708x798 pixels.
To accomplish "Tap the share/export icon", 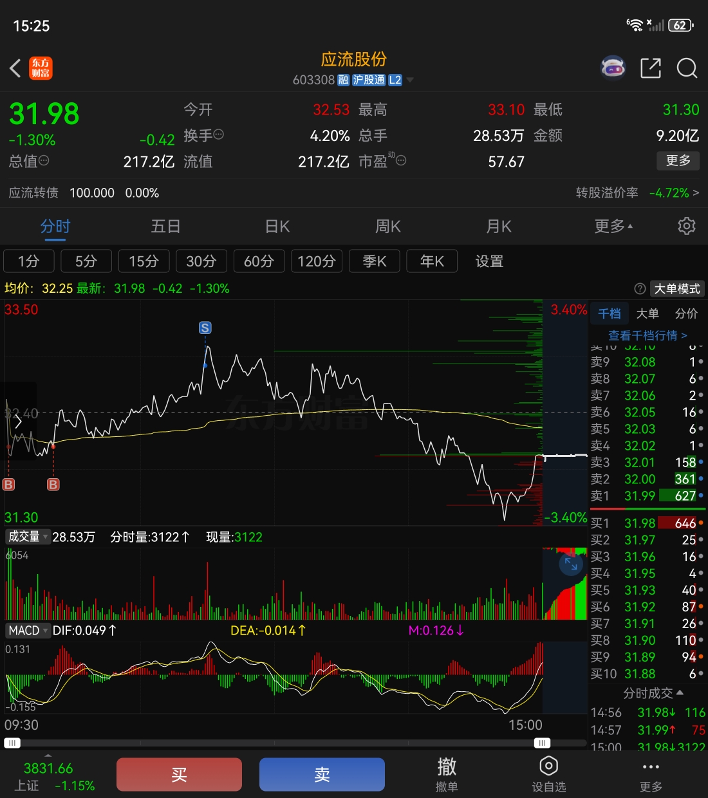I will (x=651, y=68).
